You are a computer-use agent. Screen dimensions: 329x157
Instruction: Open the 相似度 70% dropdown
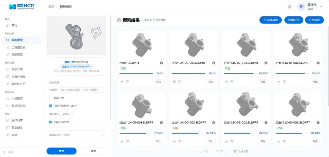67,114
